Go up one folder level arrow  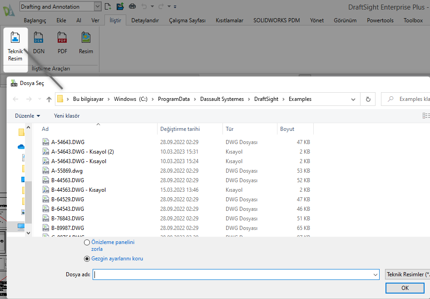pos(49,99)
